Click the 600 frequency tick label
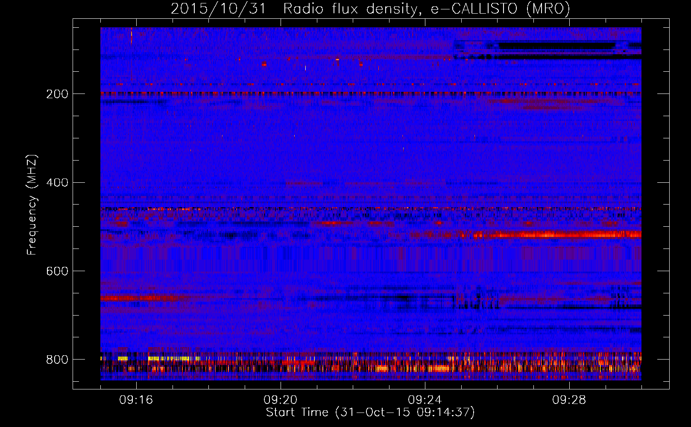Screen dimensions: 691x427 pyautogui.click(x=57, y=271)
